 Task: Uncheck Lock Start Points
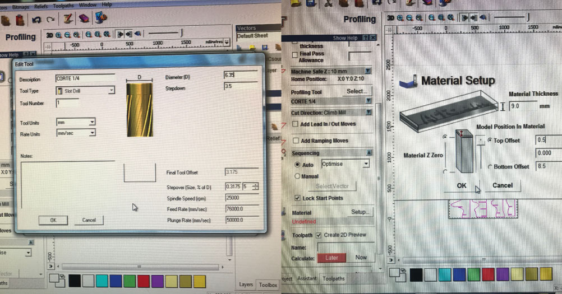pos(297,198)
